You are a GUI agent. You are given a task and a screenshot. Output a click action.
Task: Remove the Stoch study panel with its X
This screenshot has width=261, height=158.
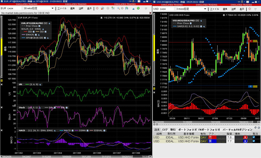click(x=2, y=107)
